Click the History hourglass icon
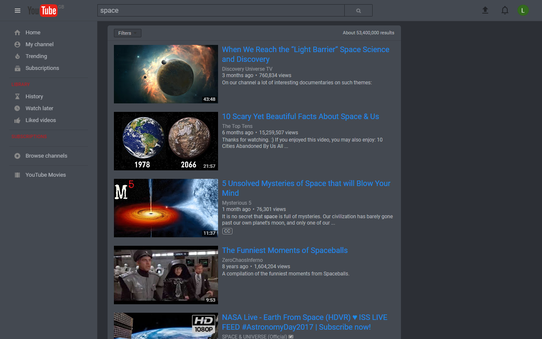542x339 pixels. tap(17, 96)
